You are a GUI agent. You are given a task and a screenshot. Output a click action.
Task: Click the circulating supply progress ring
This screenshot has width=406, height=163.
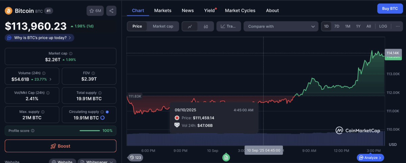click(103, 118)
